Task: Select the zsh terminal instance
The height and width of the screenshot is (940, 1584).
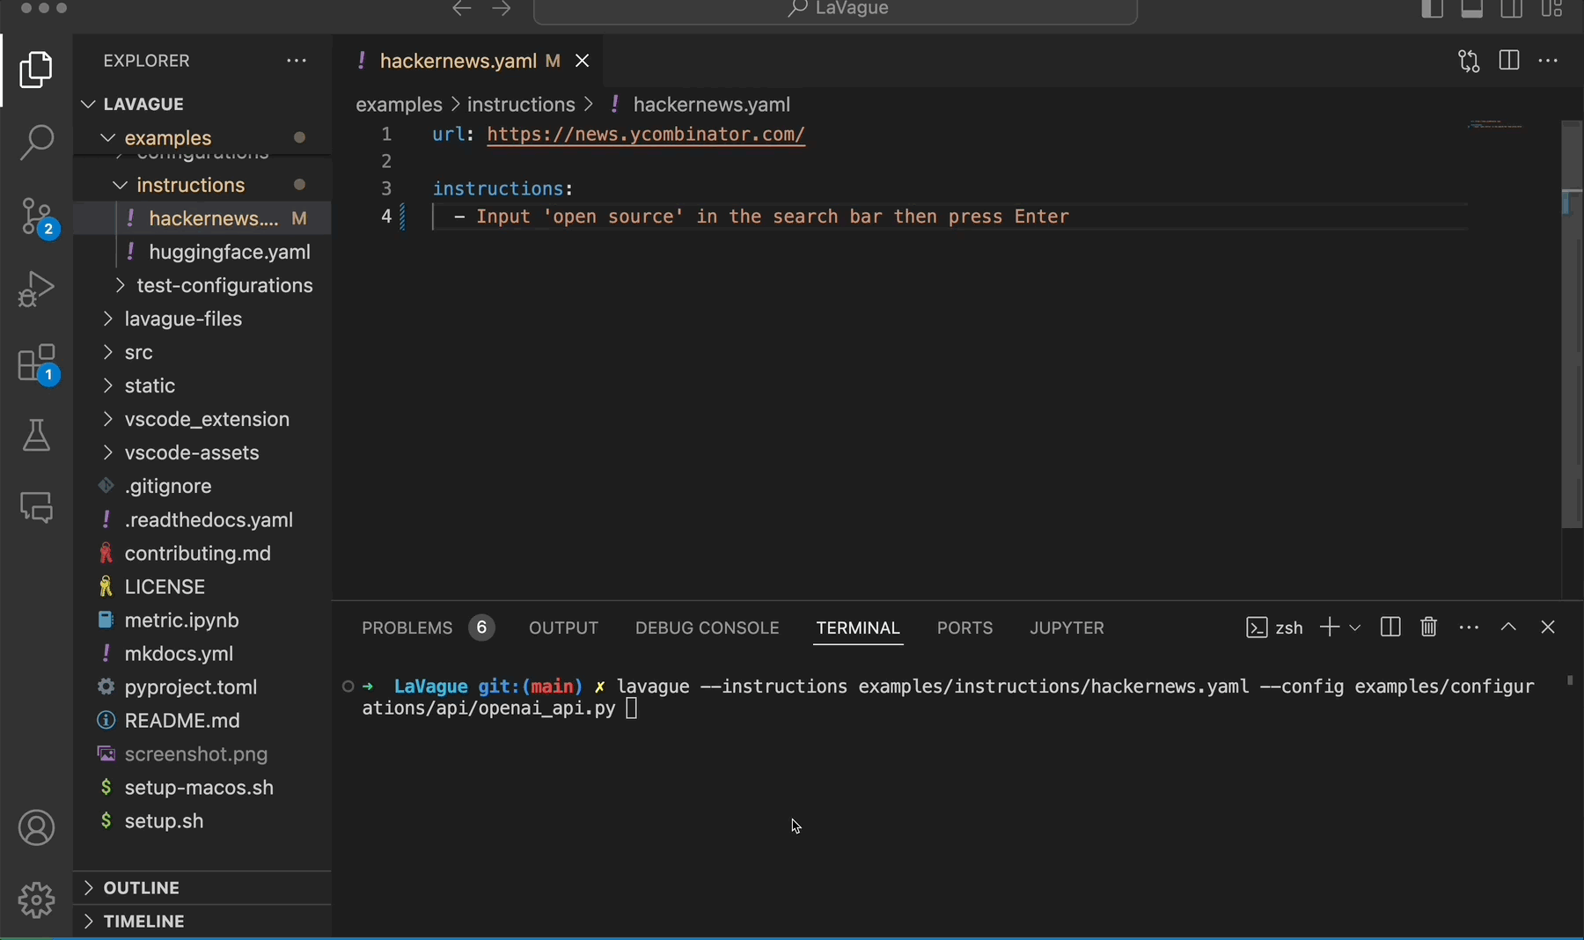Action: point(1274,628)
